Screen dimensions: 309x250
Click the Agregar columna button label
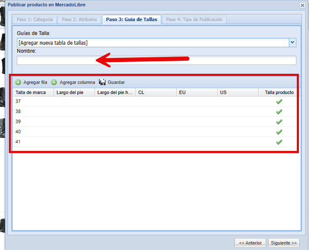coord(77,82)
